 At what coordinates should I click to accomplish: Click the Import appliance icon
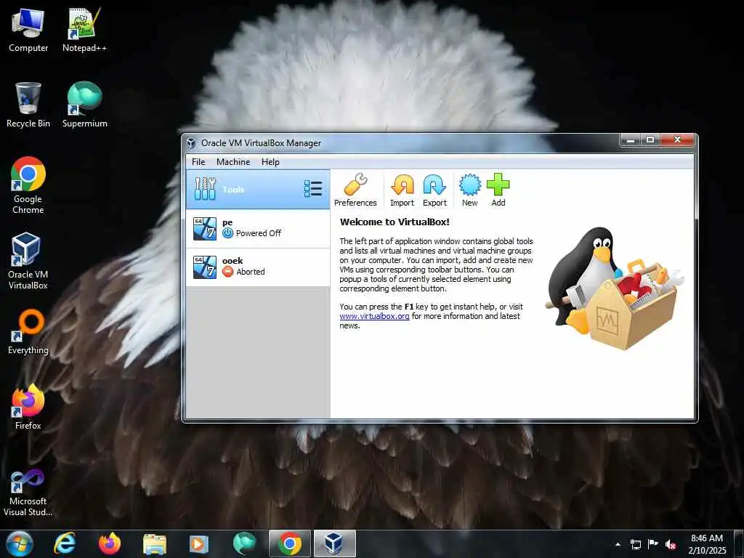[402, 185]
